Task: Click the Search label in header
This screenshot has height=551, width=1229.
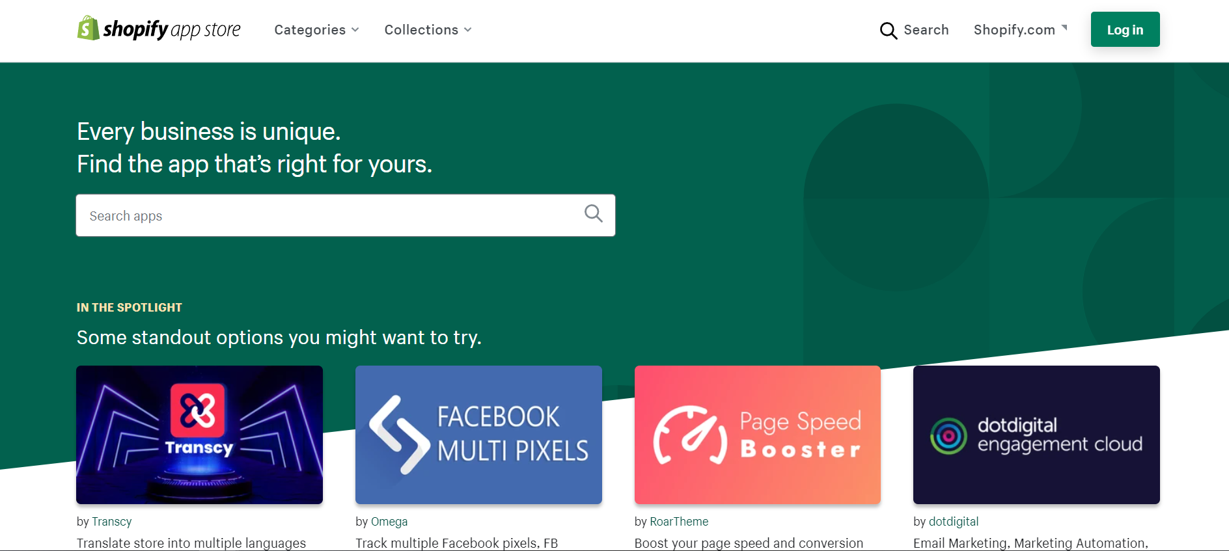Action: (x=926, y=30)
